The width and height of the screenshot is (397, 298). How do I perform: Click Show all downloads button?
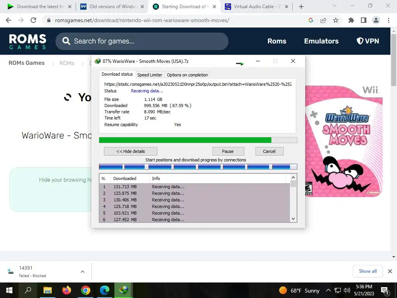tap(368, 271)
